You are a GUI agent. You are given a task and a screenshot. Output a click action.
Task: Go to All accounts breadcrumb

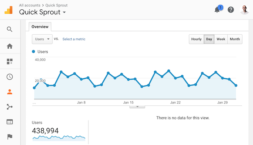[x=30, y=5]
